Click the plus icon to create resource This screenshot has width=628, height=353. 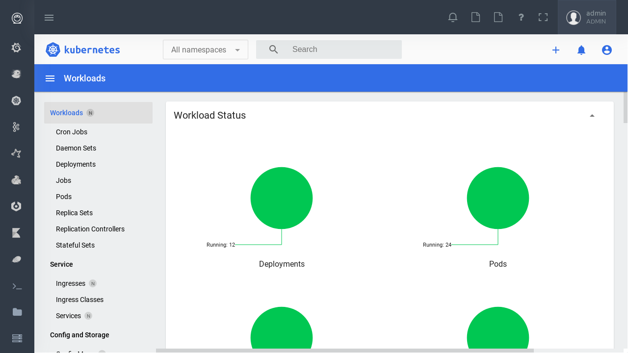(556, 50)
